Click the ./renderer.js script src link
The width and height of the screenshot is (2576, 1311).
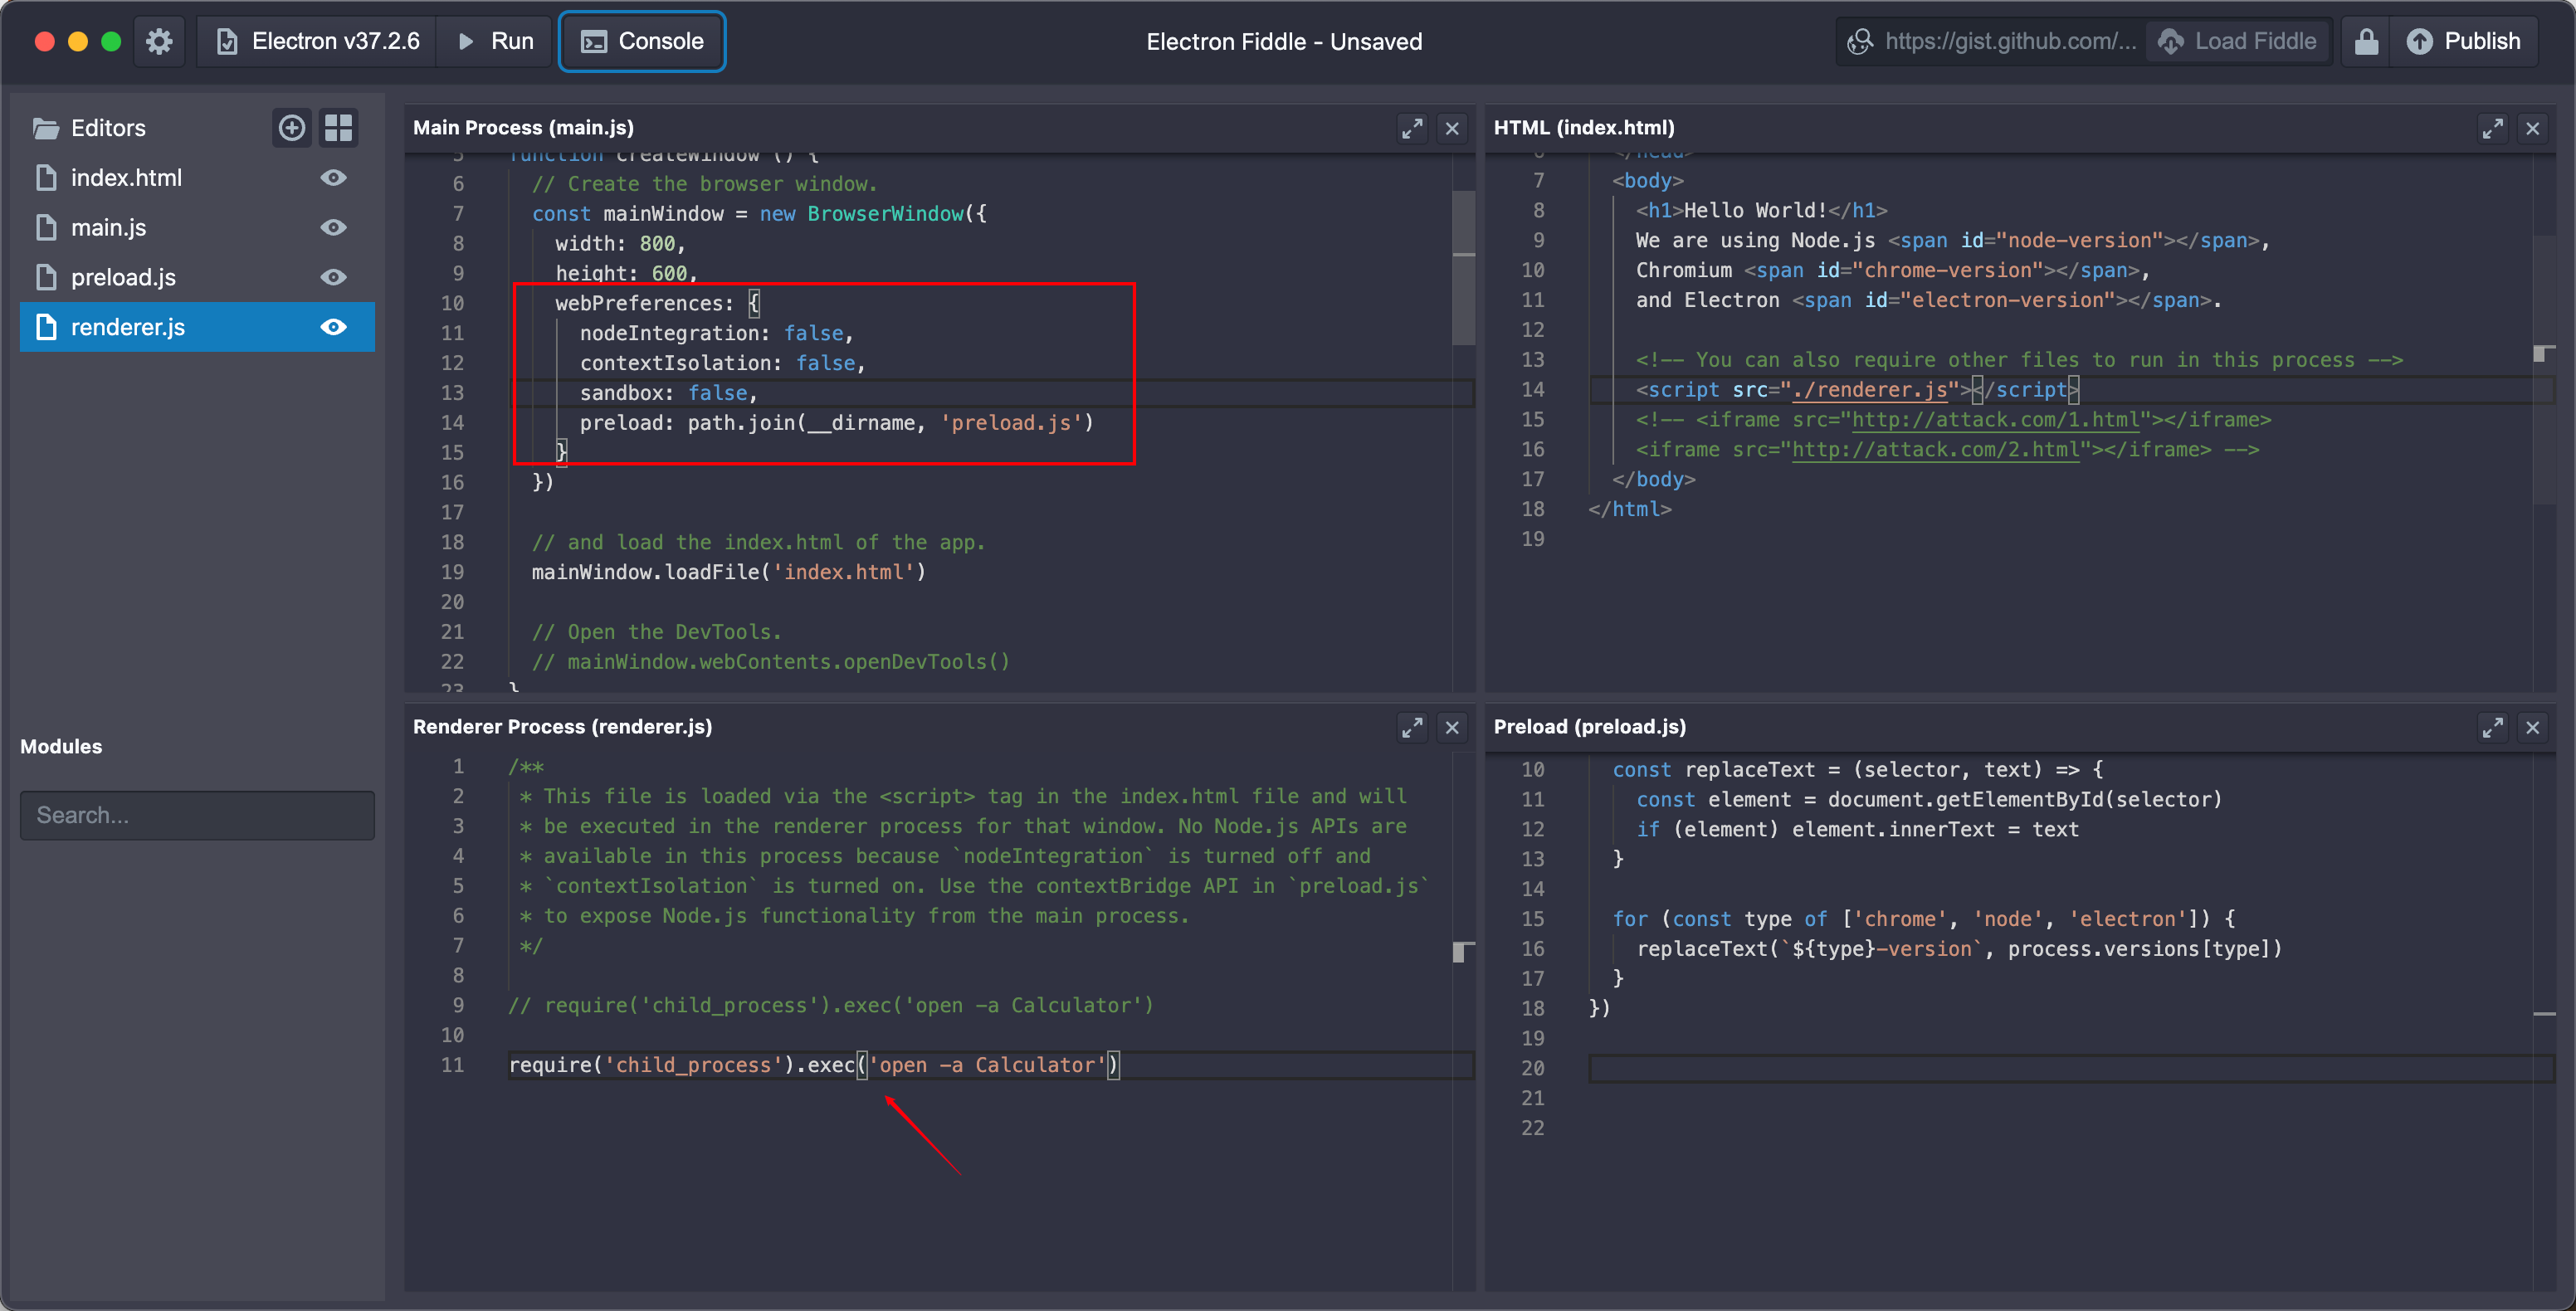pyautogui.click(x=1869, y=390)
